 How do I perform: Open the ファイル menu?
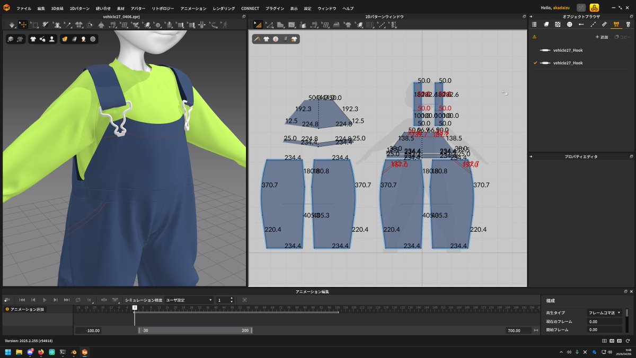[23, 8]
